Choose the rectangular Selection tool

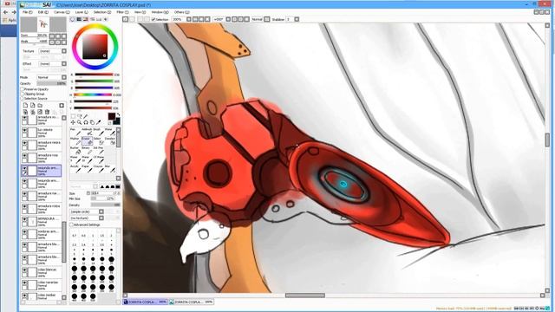point(73,116)
